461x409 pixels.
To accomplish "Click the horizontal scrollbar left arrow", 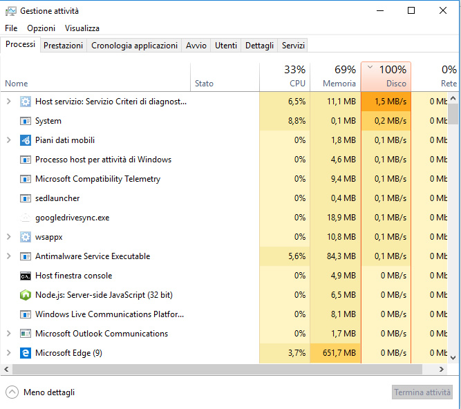I will 6,370.
